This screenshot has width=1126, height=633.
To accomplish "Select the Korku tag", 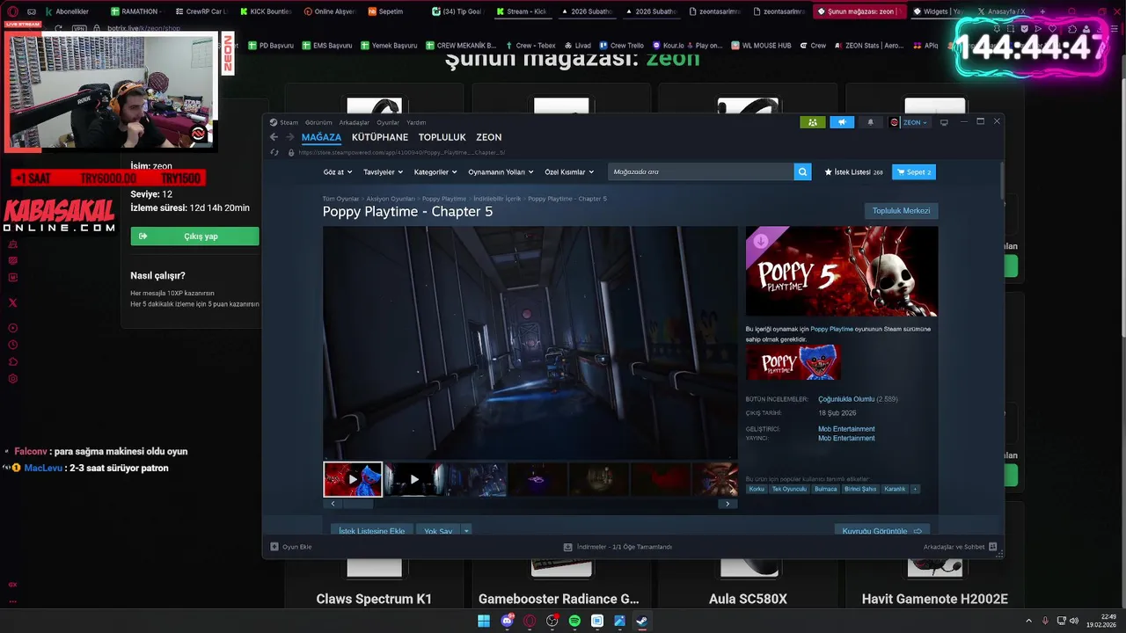I will 757,489.
